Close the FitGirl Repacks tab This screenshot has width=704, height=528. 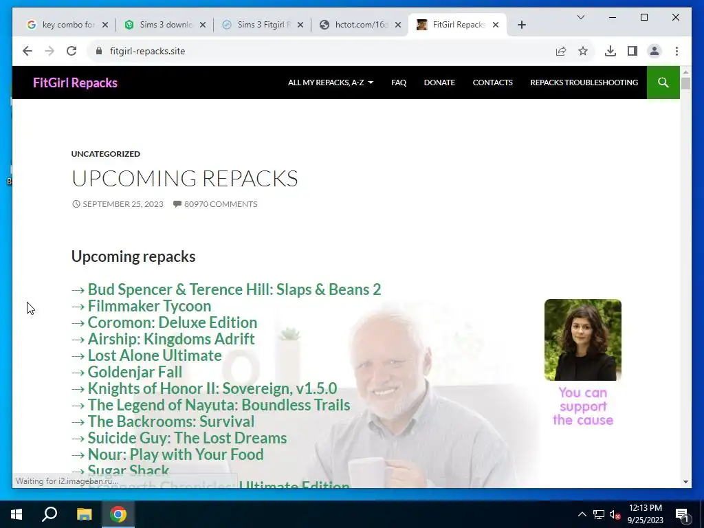(x=495, y=25)
